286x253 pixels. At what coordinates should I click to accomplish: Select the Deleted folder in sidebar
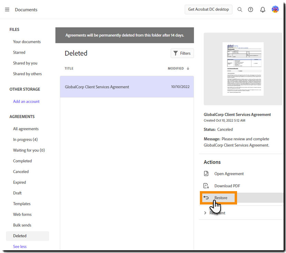click(x=28, y=236)
